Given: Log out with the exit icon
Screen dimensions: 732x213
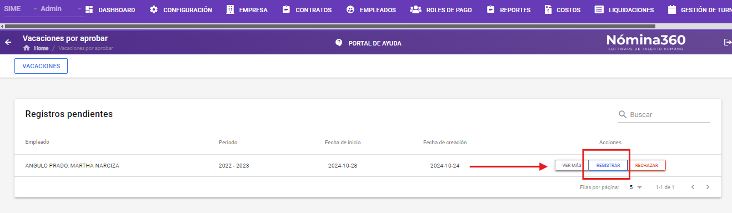Looking at the screenshot, I should tap(728, 42).
